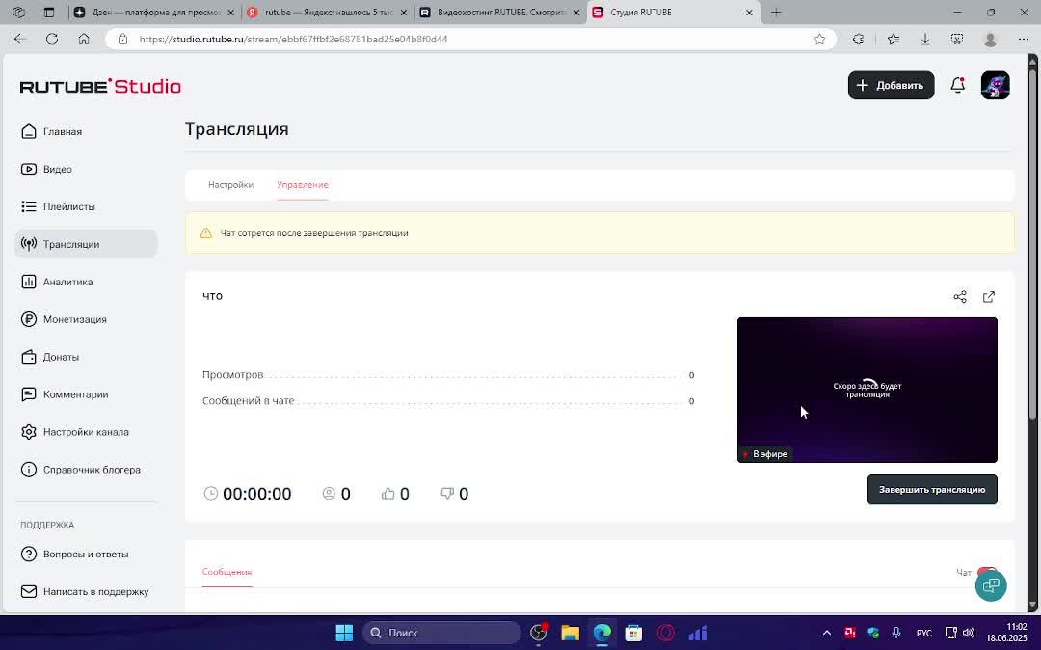Screen dimensions: 1041x650
Task: Open the tab actions menu icon
Action: click(x=48, y=12)
